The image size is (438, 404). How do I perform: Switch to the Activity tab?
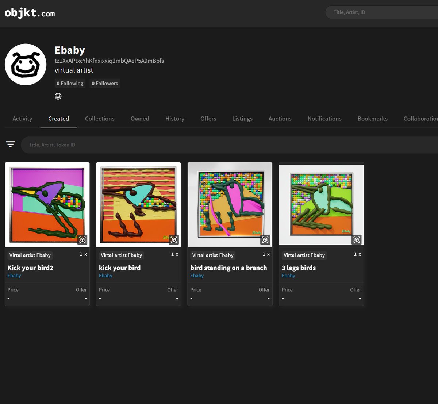[22, 119]
